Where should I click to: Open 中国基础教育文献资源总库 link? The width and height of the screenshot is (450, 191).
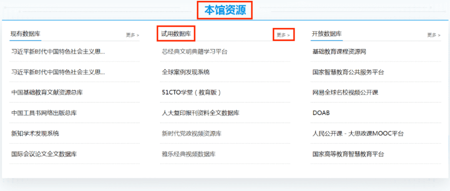point(47,92)
